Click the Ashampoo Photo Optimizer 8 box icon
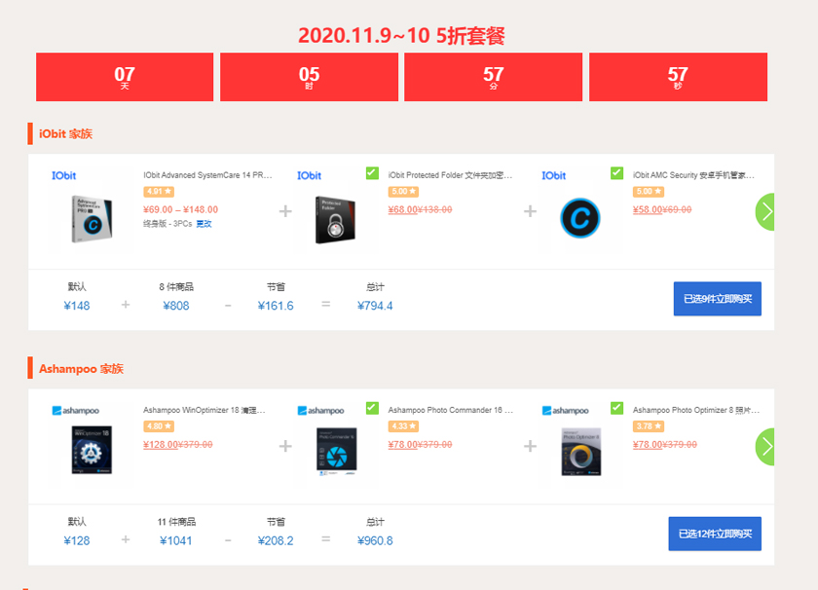The width and height of the screenshot is (818, 590). pyautogui.click(x=580, y=451)
